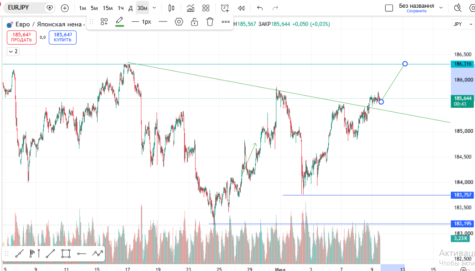Click the diamond icon beside EURJPY

tap(49, 8)
